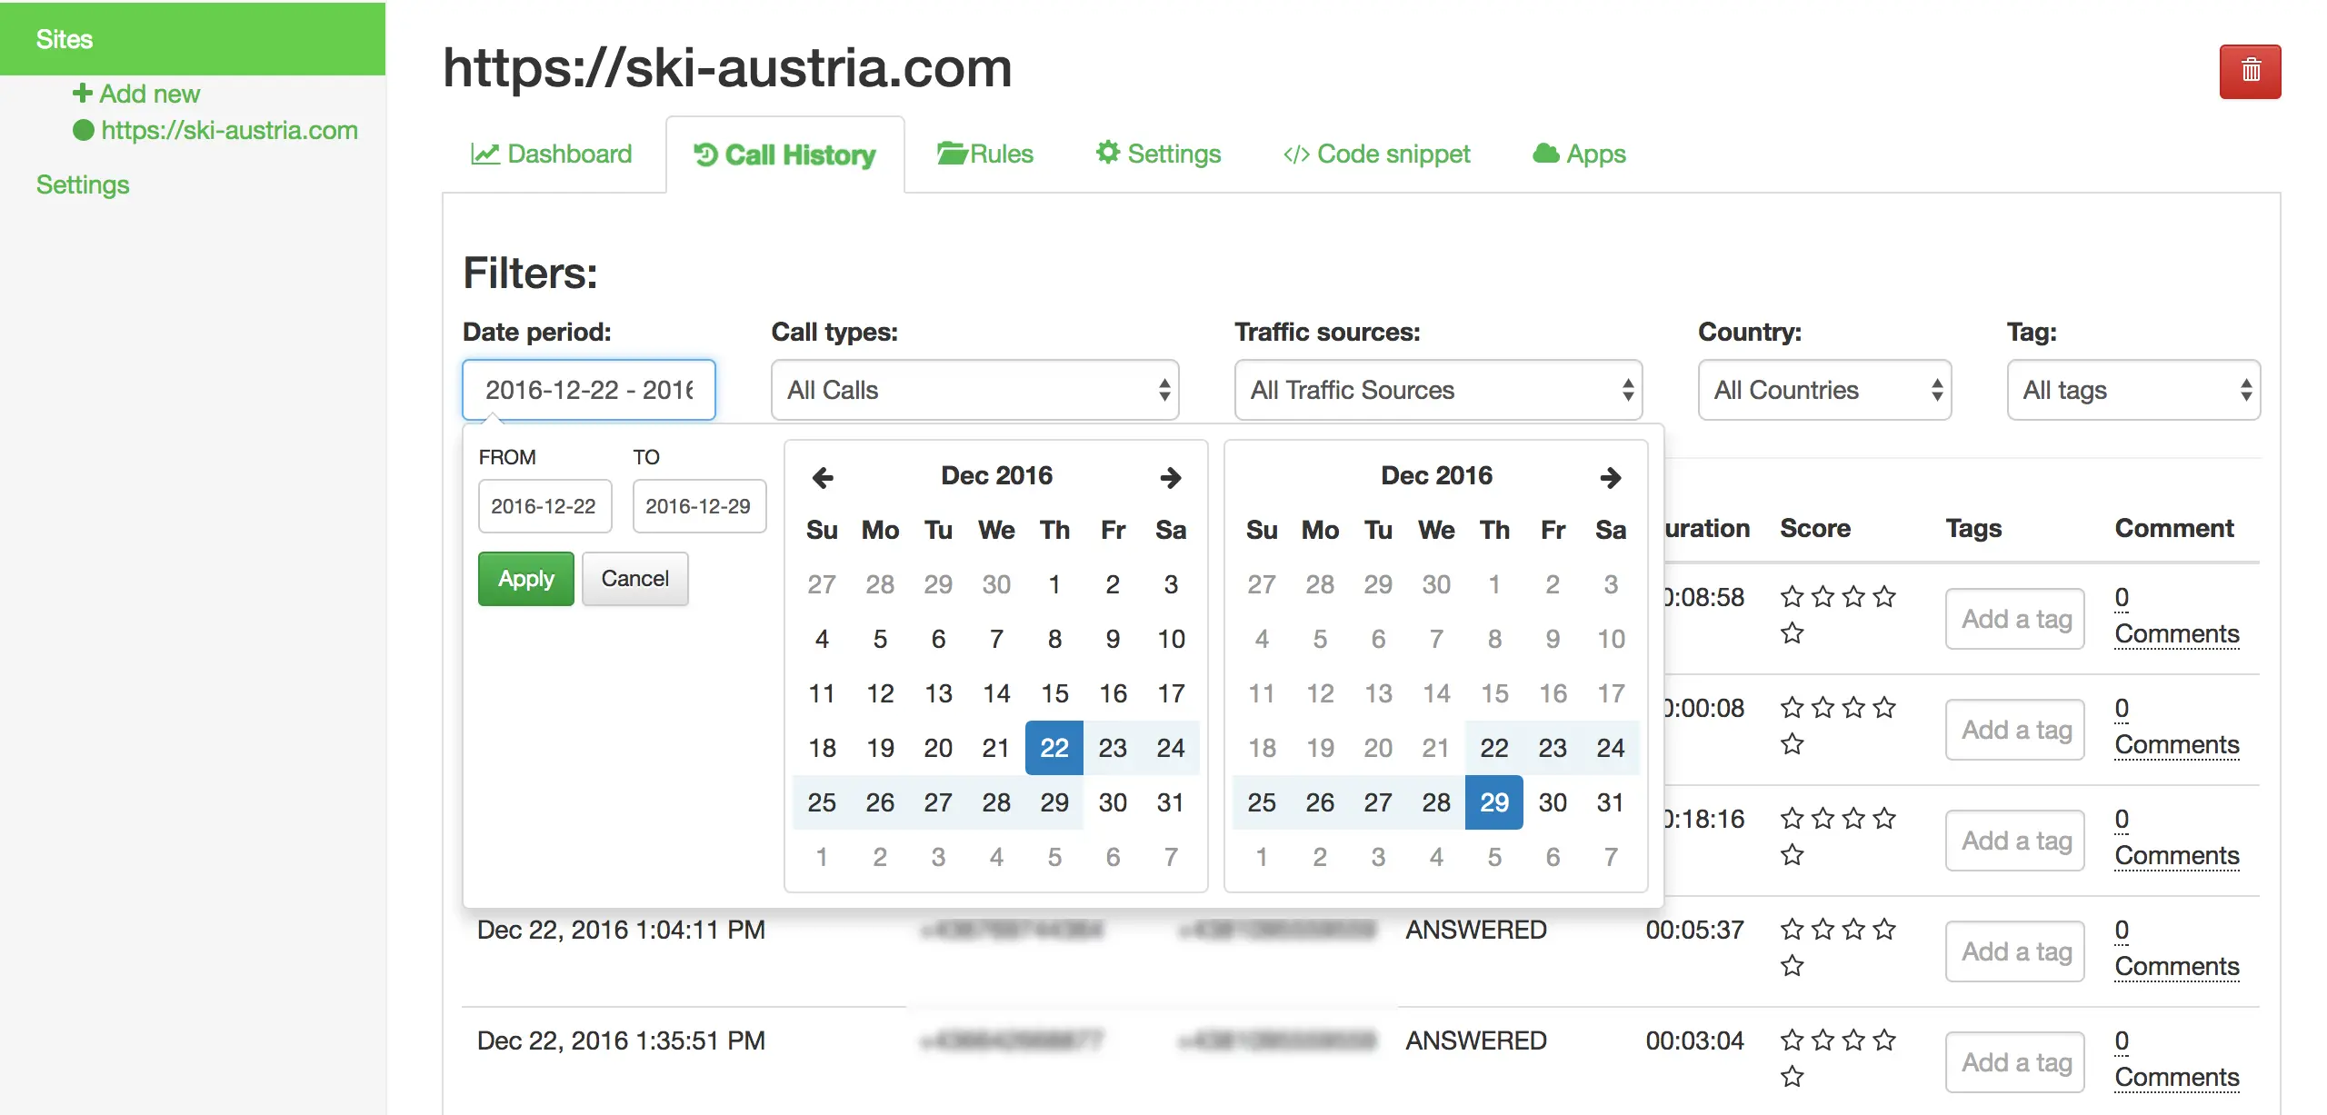Go to next month in right calendar

(1611, 477)
